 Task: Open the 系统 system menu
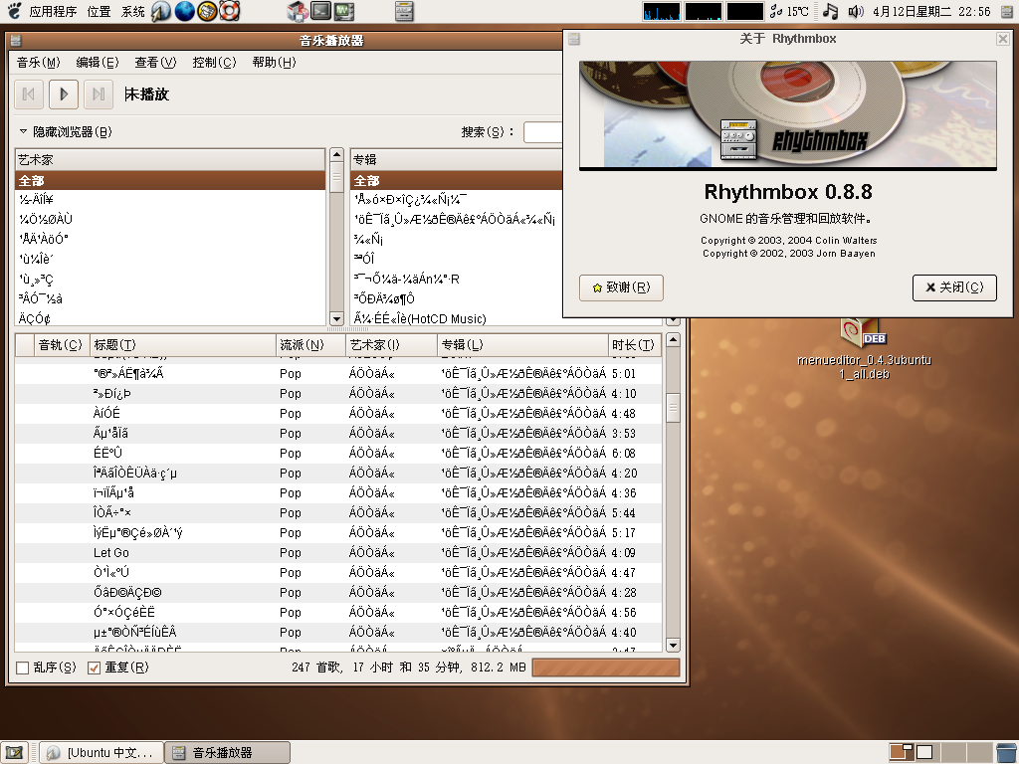(133, 11)
